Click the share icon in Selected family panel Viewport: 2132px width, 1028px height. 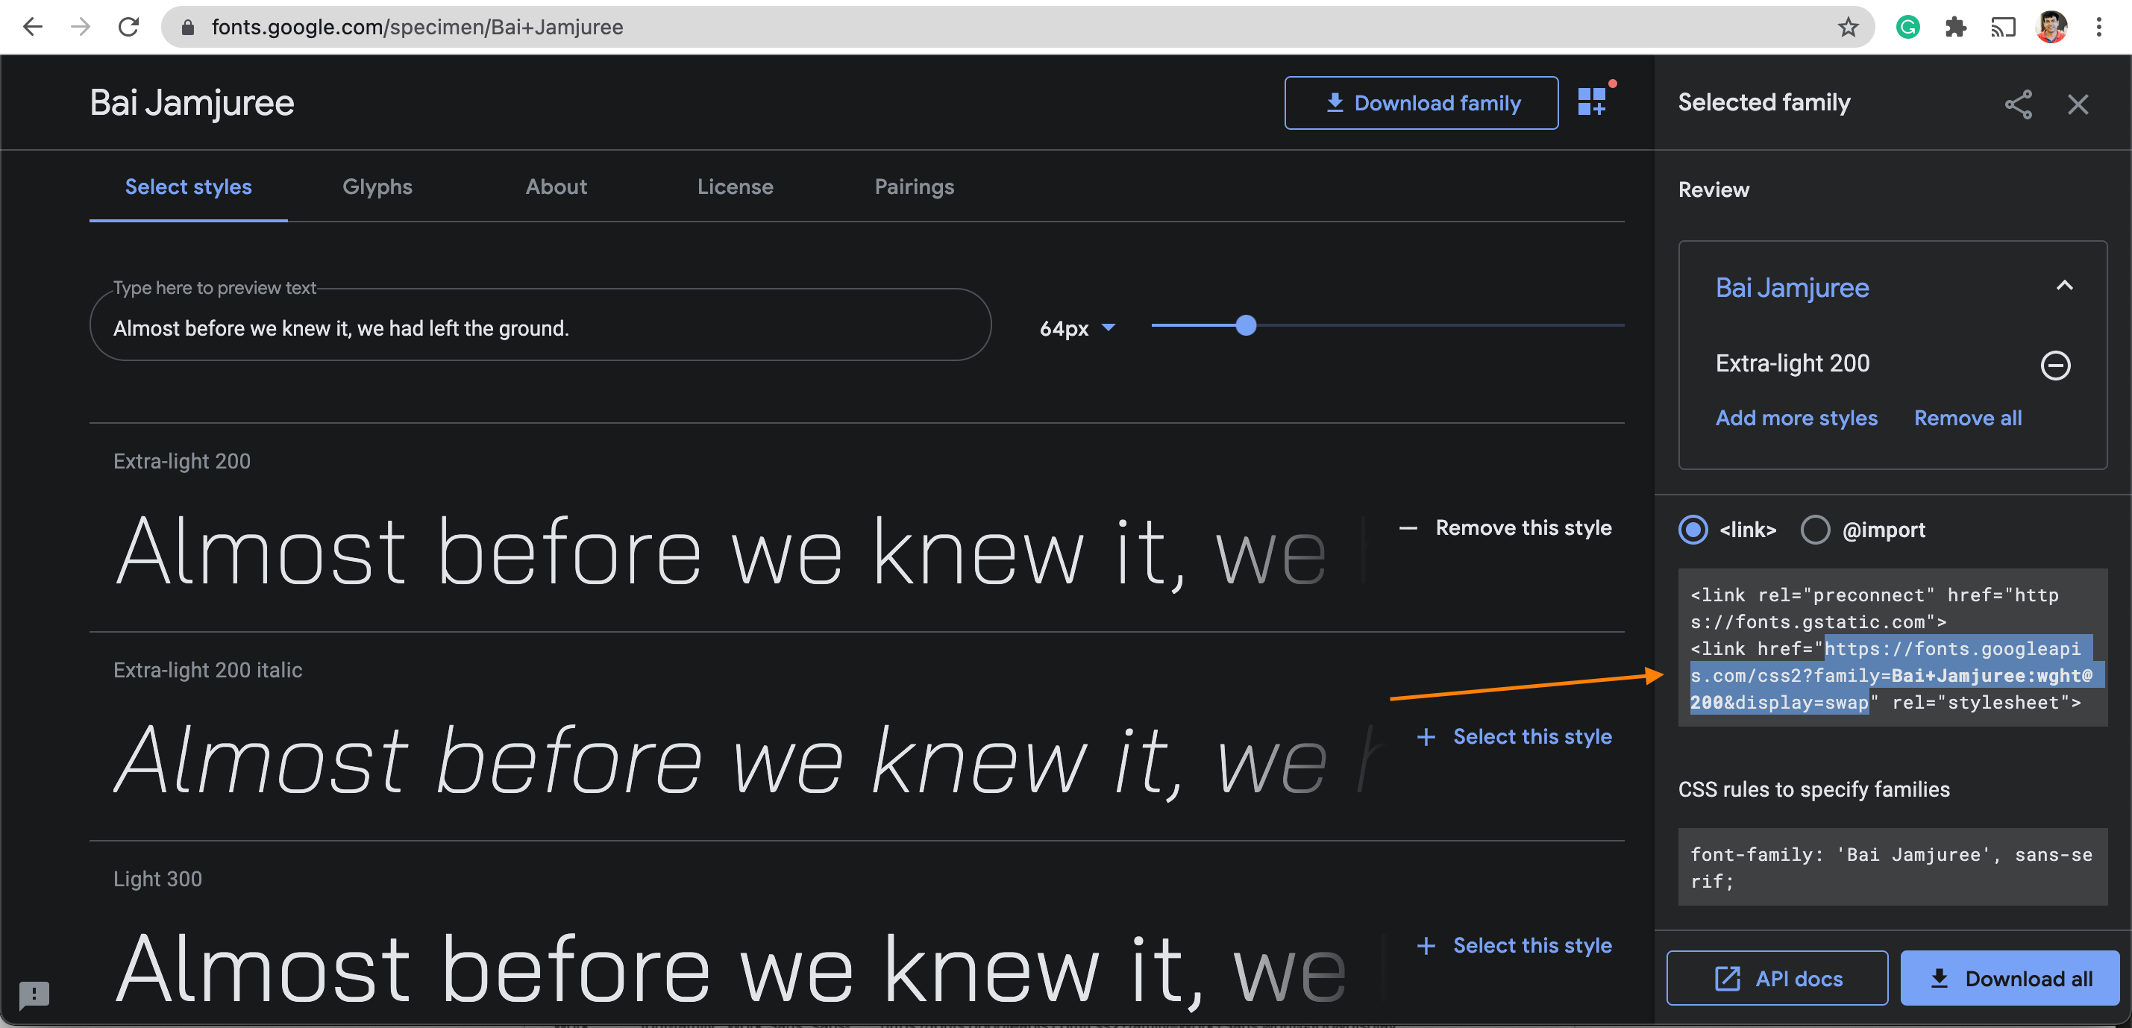[2018, 104]
